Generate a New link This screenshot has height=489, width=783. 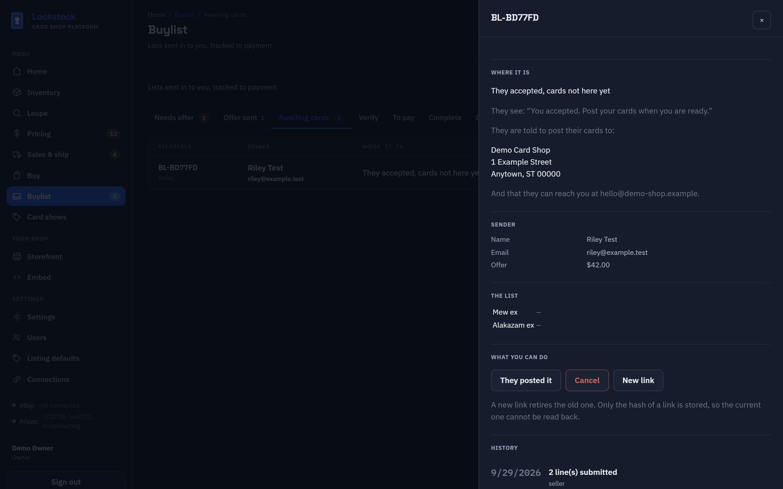coord(638,380)
